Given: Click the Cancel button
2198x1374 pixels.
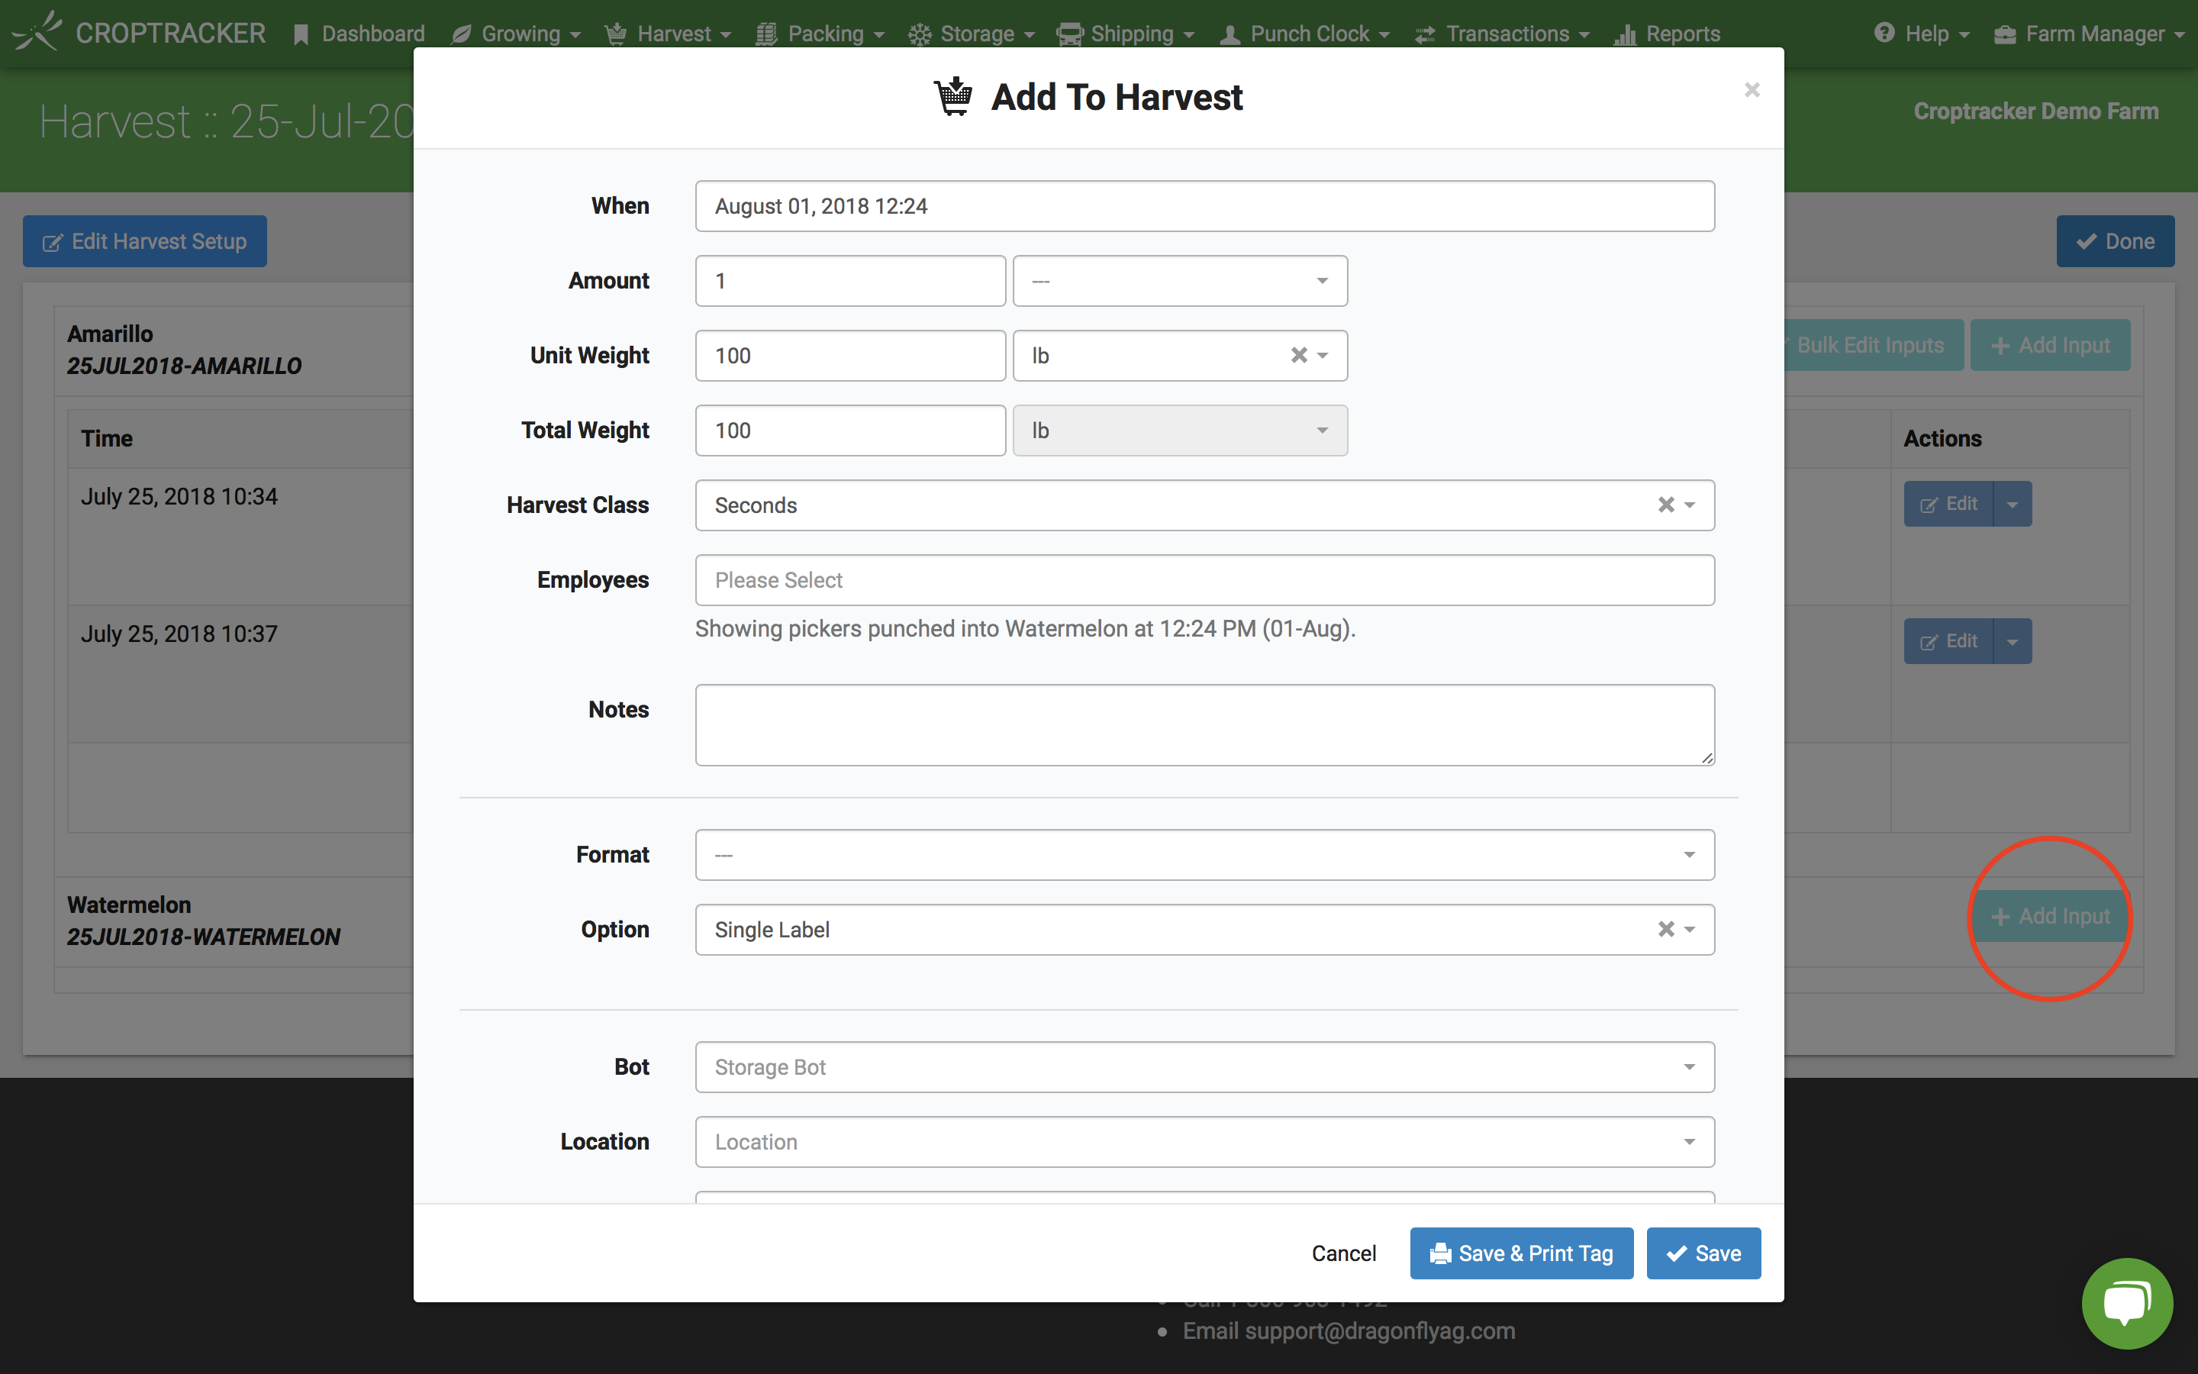Looking at the screenshot, I should point(1342,1252).
